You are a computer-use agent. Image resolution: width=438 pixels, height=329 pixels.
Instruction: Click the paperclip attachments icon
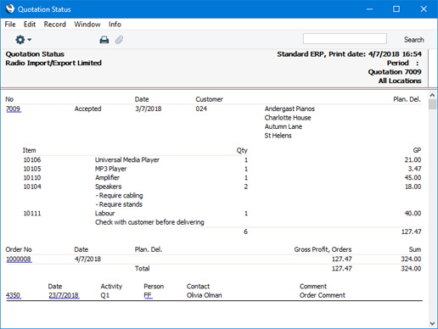click(119, 40)
